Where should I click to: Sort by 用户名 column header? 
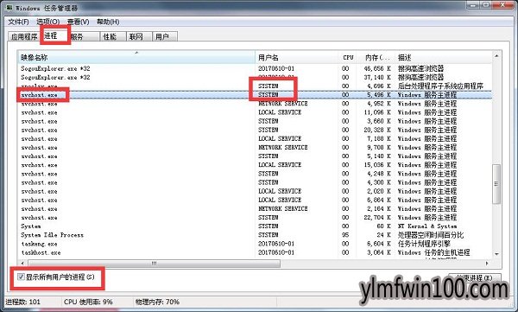point(296,57)
